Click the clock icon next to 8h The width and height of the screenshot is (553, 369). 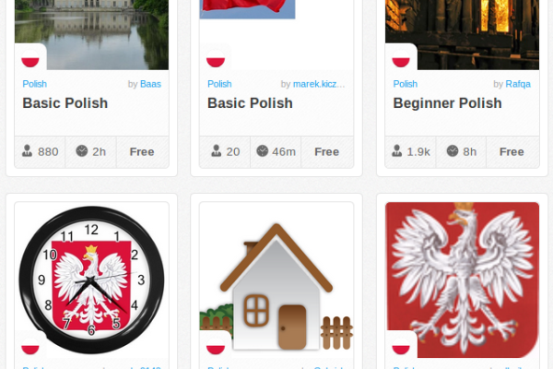point(453,151)
